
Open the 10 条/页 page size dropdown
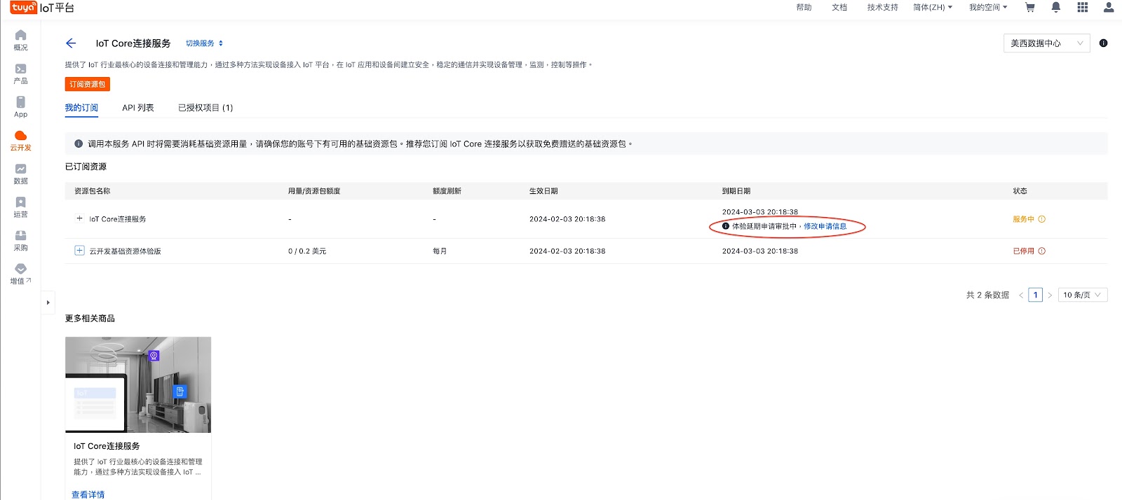[x=1083, y=295]
